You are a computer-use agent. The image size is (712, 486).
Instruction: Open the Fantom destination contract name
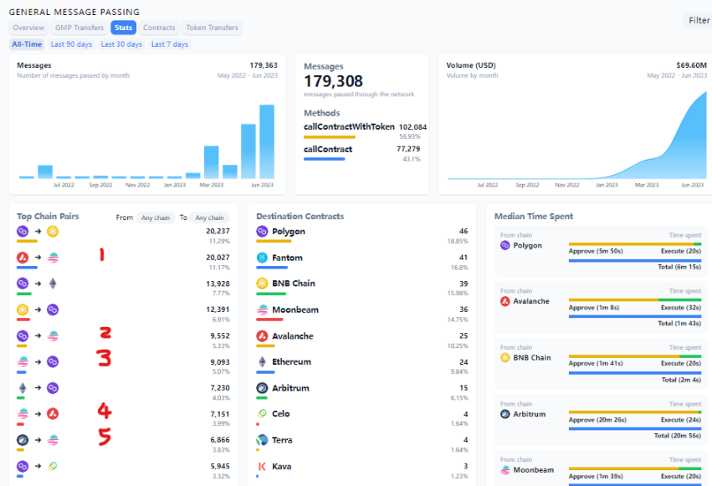[287, 258]
